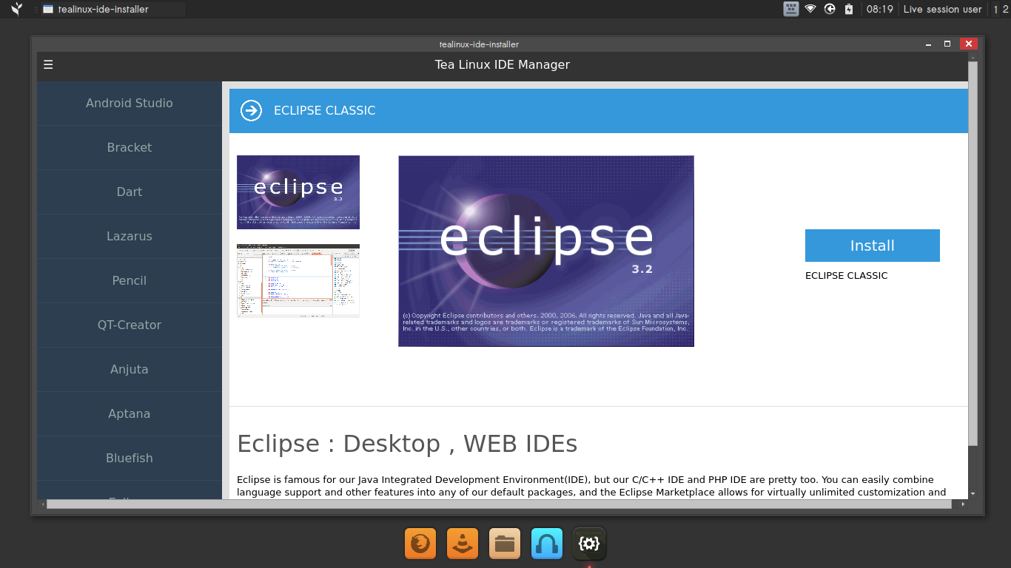
Task: Click the circular arrow tray icon
Action: pos(830,9)
